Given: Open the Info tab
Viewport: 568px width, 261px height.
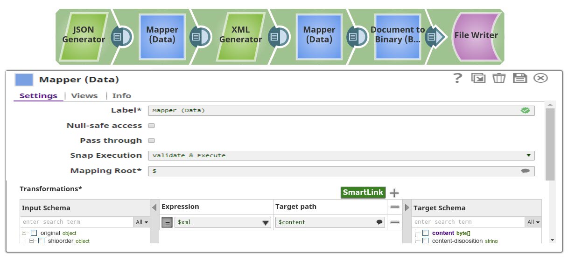Looking at the screenshot, I should click(x=122, y=96).
